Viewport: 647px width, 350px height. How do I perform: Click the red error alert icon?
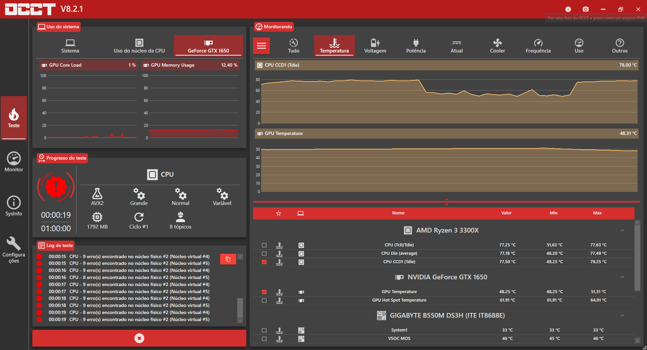[56, 187]
